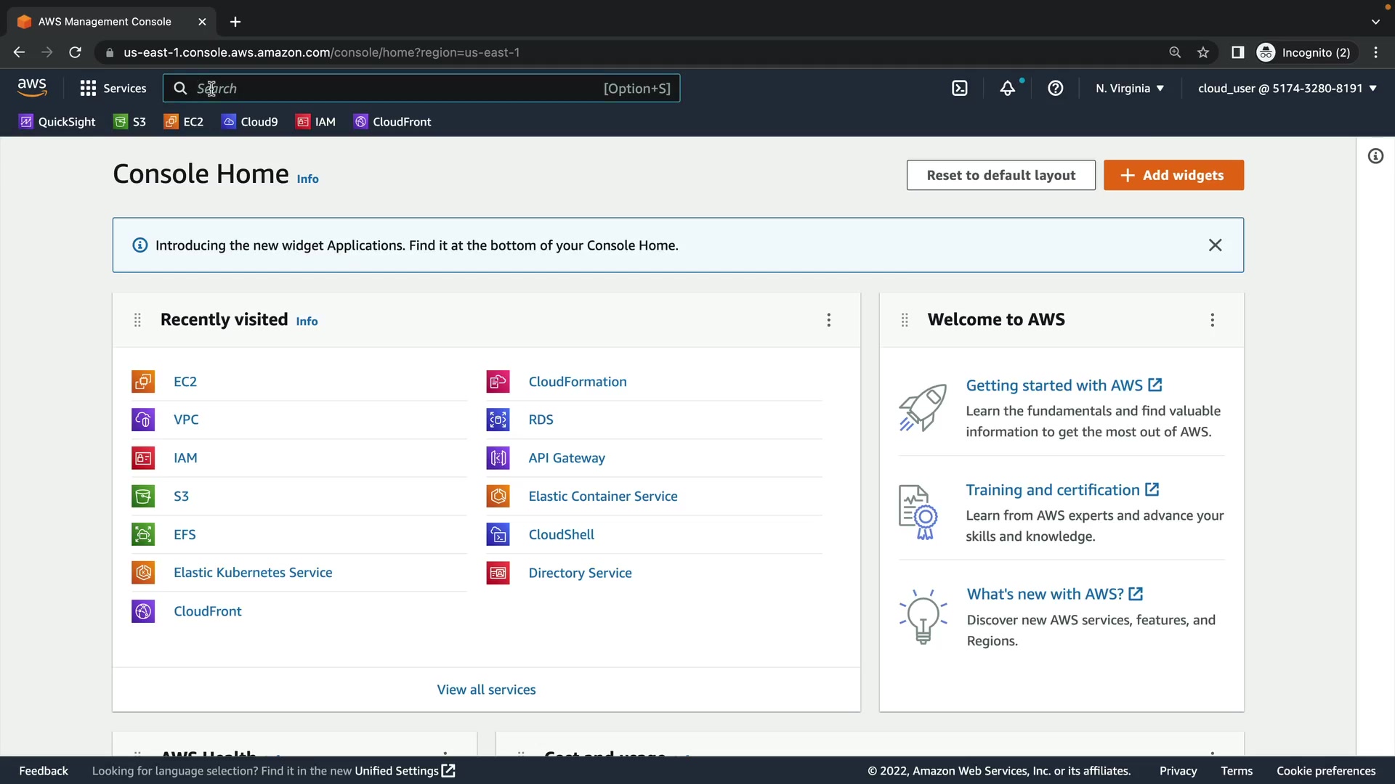Open View all services link
This screenshot has height=784, width=1395.
pyautogui.click(x=486, y=690)
